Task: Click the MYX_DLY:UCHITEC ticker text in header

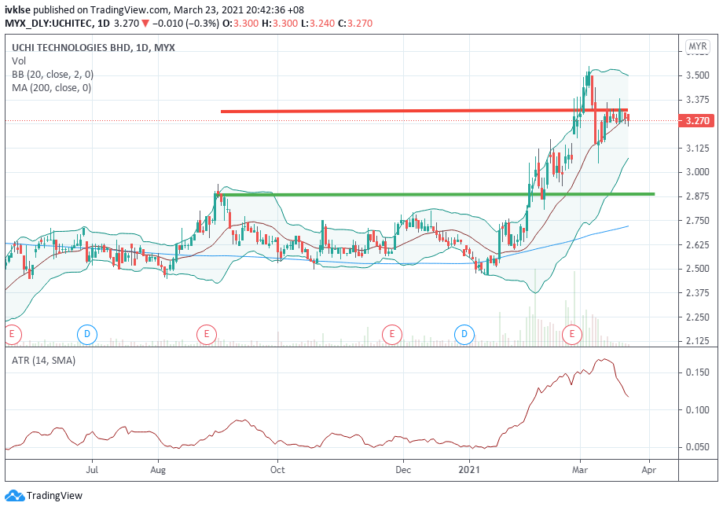Action: pyautogui.click(x=49, y=23)
